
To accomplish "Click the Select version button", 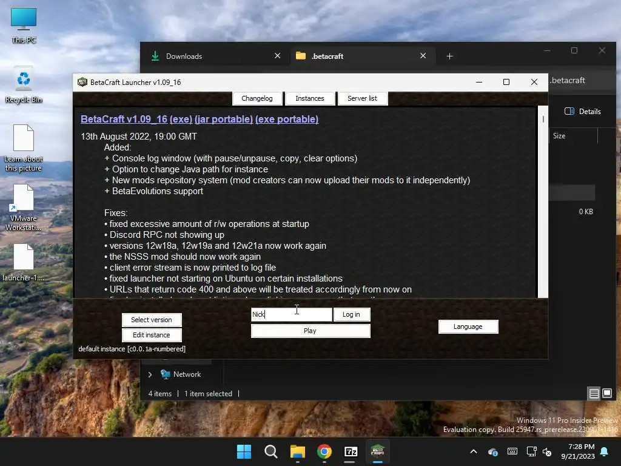I will coord(152,320).
